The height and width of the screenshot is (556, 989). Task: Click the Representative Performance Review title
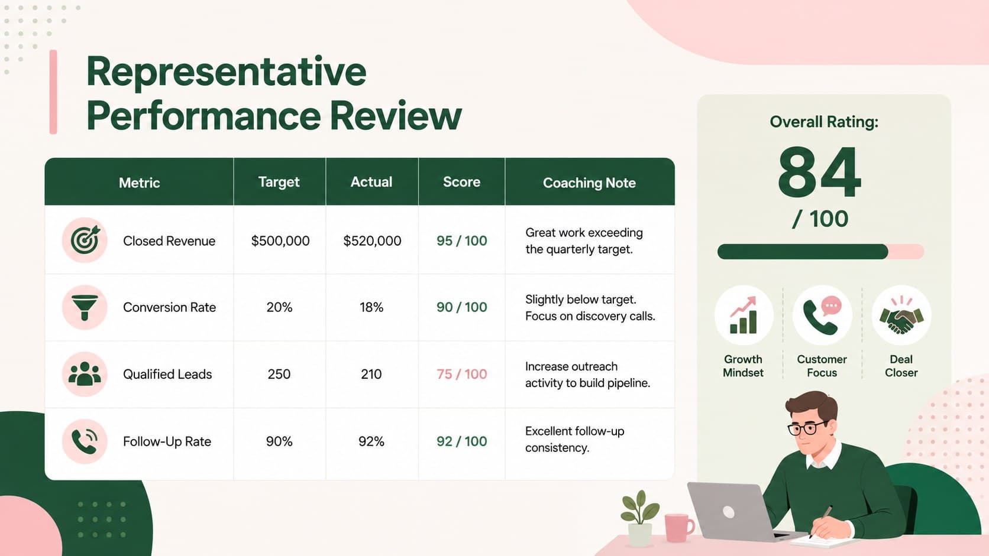click(273, 93)
